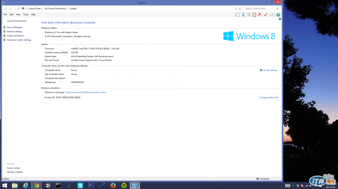338x189 pixels.
Task: Open the Edit menu
Action: point(11,15)
